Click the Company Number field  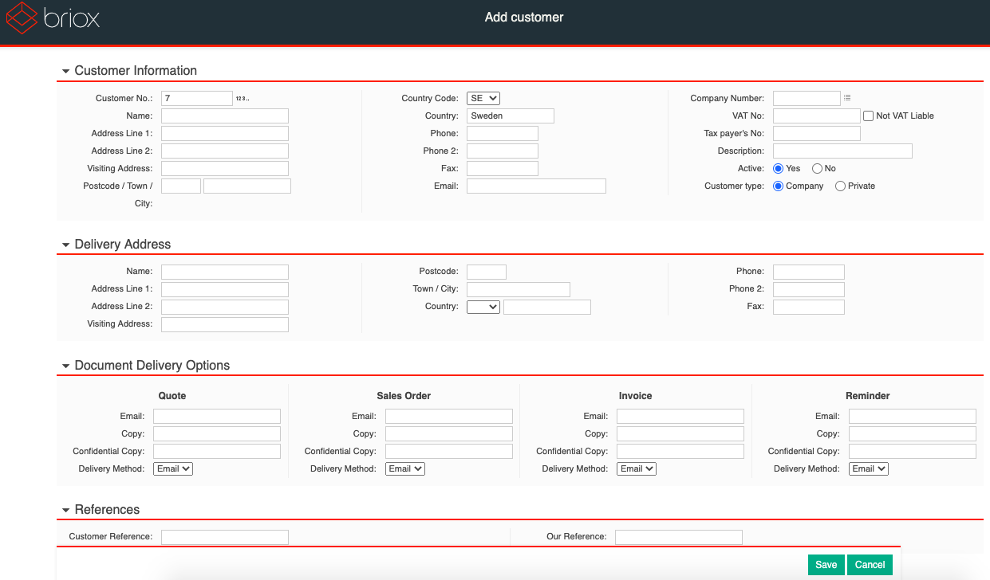807,98
